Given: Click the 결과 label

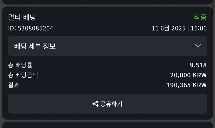Looking at the screenshot, I should tap(14, 85).
